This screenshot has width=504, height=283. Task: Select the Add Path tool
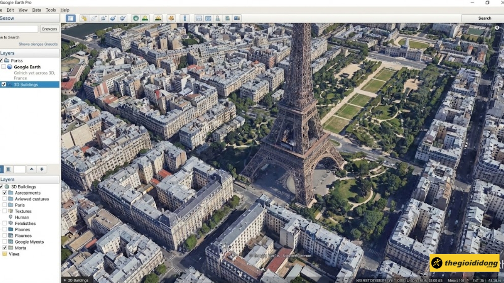104,18
